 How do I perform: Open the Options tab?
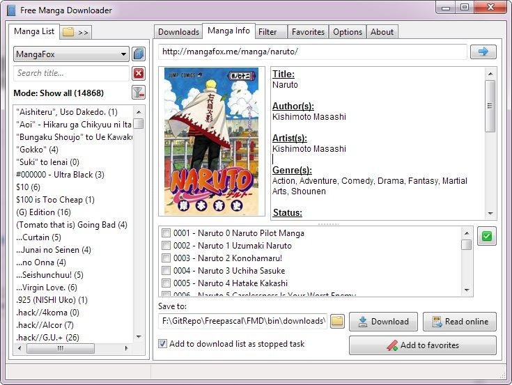pyautogui.click(x=348, y=32)
